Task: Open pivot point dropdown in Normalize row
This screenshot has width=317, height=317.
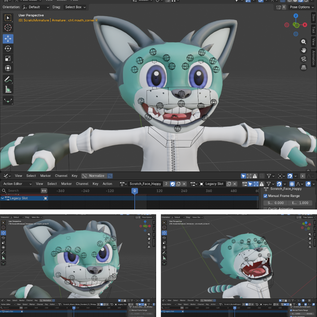Action: point(281,176)
